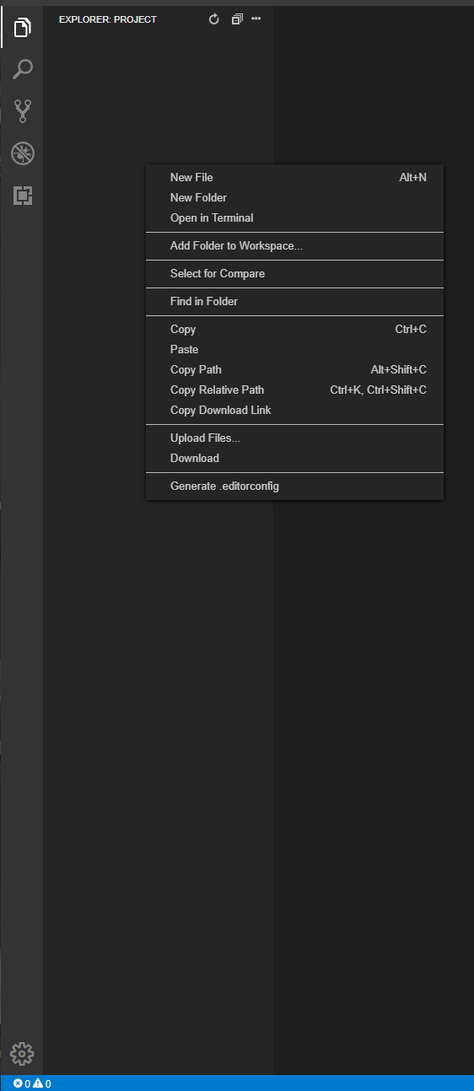Open the Search view icon
The width and height of the screenshot is (474, 1091).
click(x=22, y=69)
